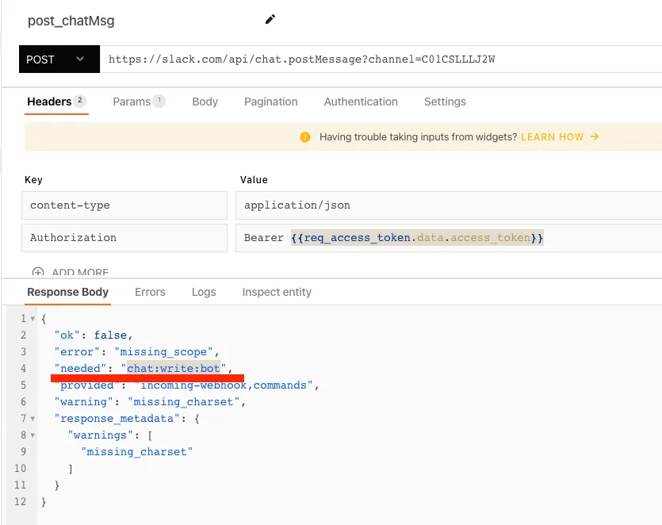The width and height of the screenshot is (662, 525).
Task: Click the Add More plus icon
Action: click(38, 272)
